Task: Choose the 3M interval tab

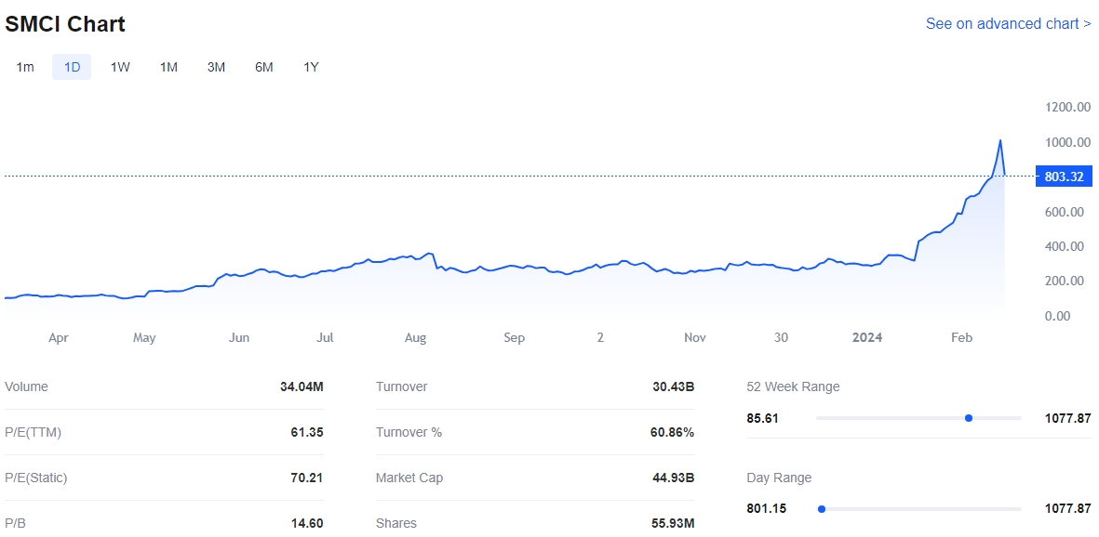Action: pyautogui.click(x=216, y=67)
